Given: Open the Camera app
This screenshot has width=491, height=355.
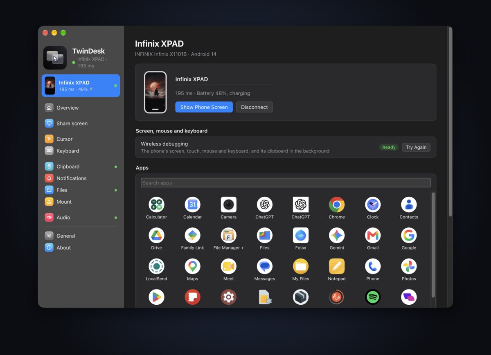Looking at the screenshot, I should [228, 204].
